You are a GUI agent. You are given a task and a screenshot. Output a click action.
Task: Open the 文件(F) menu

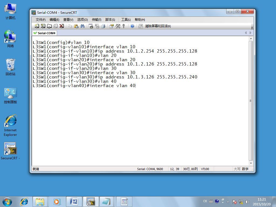pyautogui.click(x=40, y=19)
